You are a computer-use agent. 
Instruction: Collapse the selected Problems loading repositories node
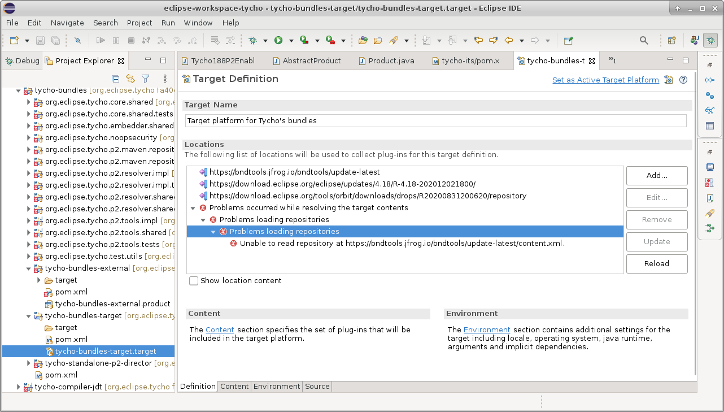tap(213, 232)
